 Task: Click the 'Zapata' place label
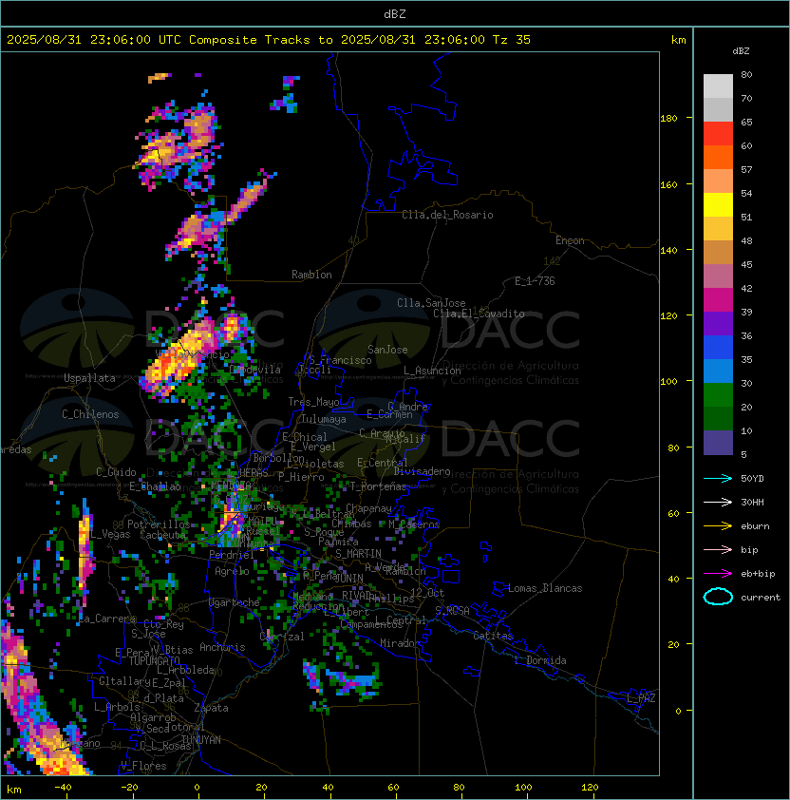(211, 708)
